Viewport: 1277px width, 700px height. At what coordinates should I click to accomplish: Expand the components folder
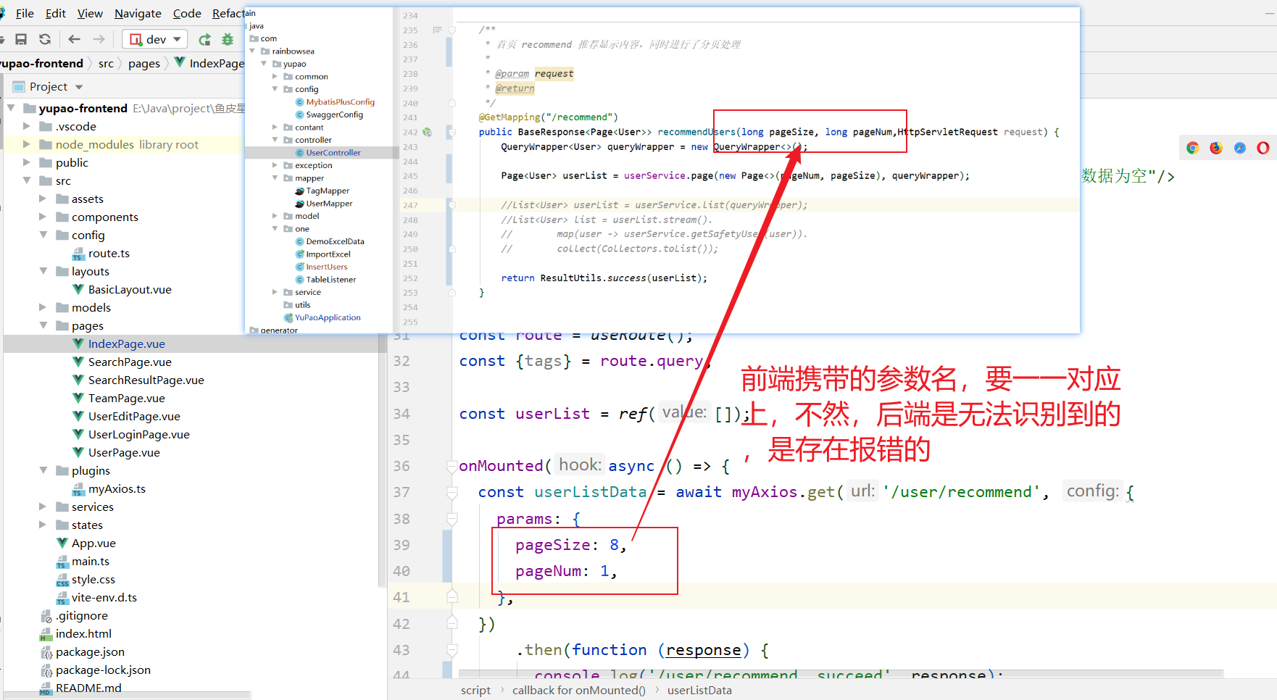[x=43, y=217]
